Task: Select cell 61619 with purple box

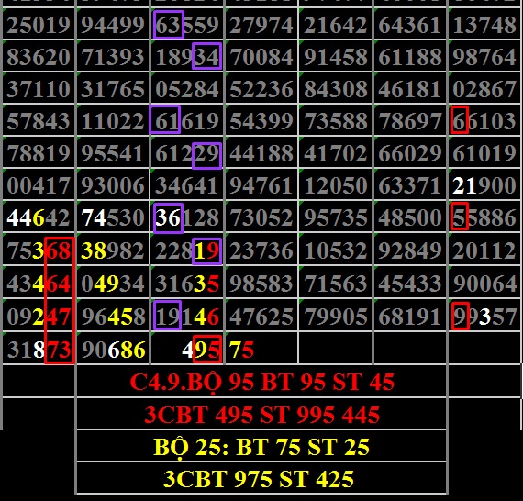Action: tap(187, 120)
